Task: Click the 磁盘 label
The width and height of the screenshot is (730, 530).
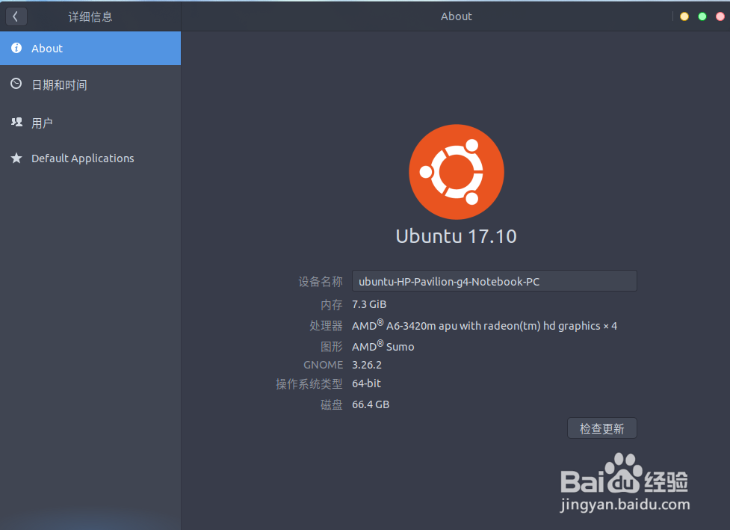Action: click(x=332, y=405)
